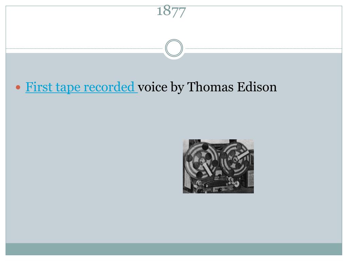Image resolution: width=348 pixels, height=261 pixels.
Task: Click the left reel in the tape recorder image
Action: tap(202, 161)
